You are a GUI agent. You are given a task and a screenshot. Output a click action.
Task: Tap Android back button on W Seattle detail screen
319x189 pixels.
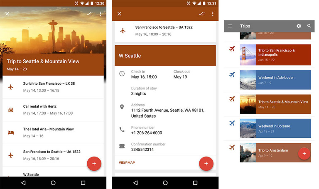click(135, 183)
